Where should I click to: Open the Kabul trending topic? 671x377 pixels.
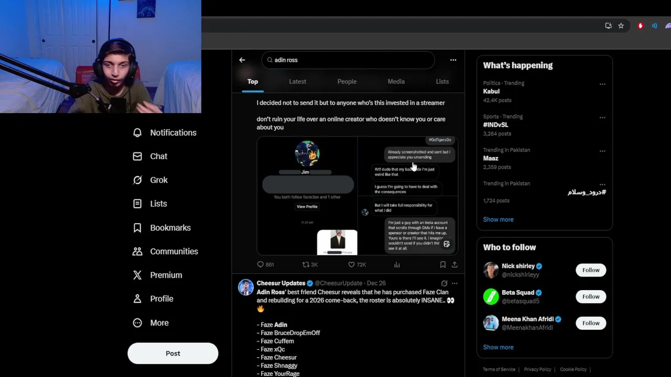(x=491, y=91)
